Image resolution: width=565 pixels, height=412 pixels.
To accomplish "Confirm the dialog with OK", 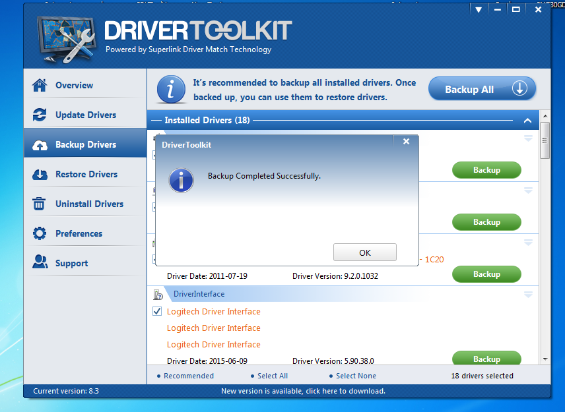I will 364,252.
